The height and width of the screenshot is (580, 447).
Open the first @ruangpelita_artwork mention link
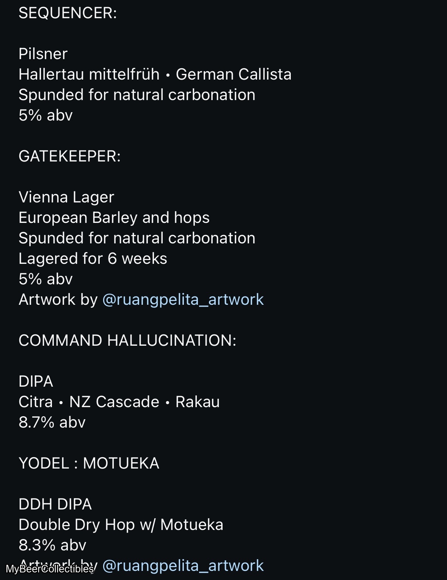click(x=183, y=300)
